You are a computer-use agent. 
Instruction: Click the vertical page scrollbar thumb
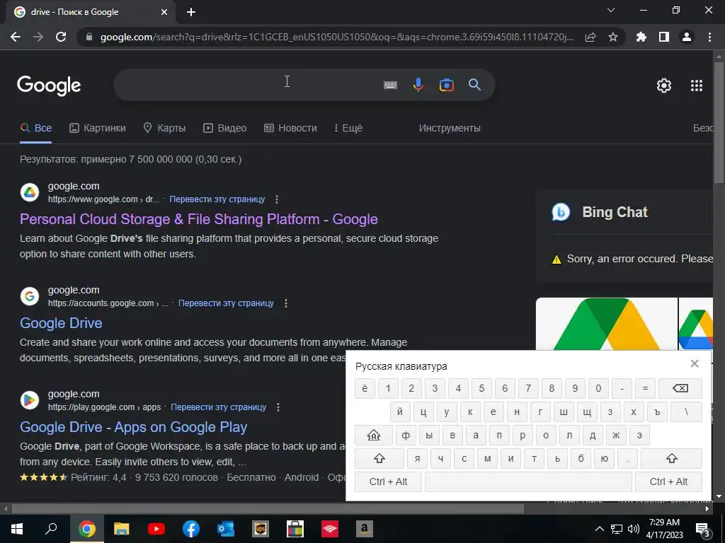719,122
